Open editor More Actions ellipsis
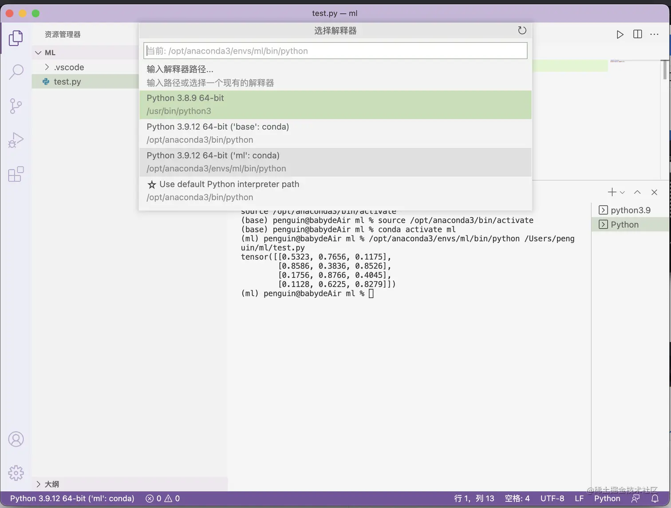 [x=655, y=34]
